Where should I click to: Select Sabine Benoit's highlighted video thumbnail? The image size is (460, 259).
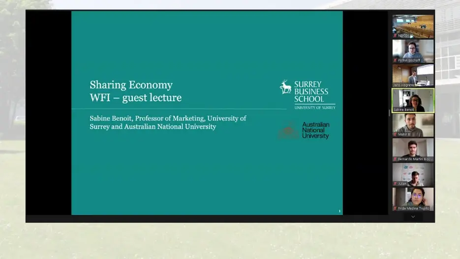pyautogui.click(x=413, y=100)
